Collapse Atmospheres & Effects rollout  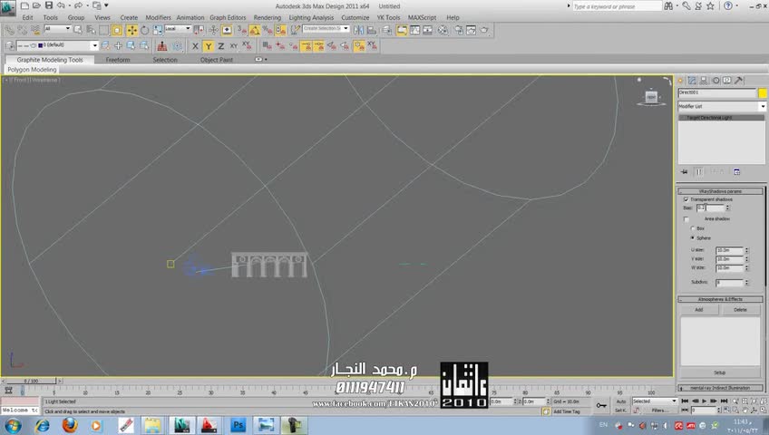tap(720, 299)
